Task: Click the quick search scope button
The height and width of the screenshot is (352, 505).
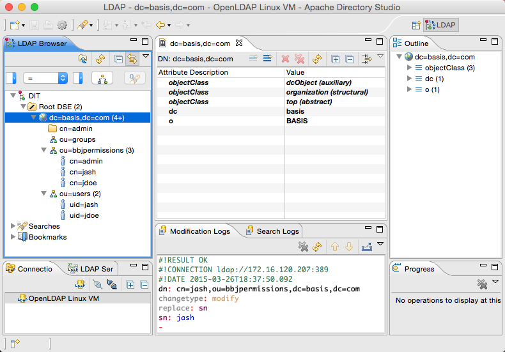Action: click(x=102, y=78)
